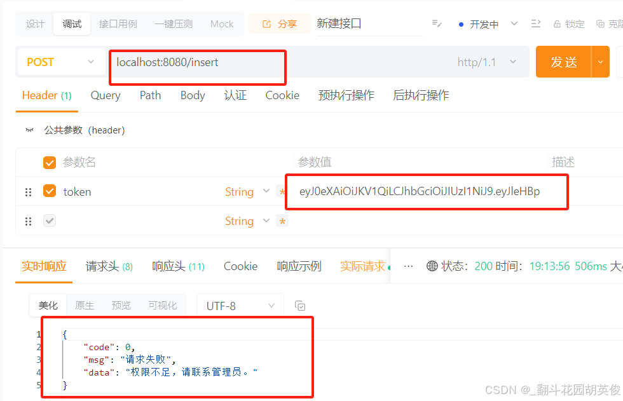The image size is (623, 401).
Task: Click the globe icon beside 状态
Action: (432, 266)
